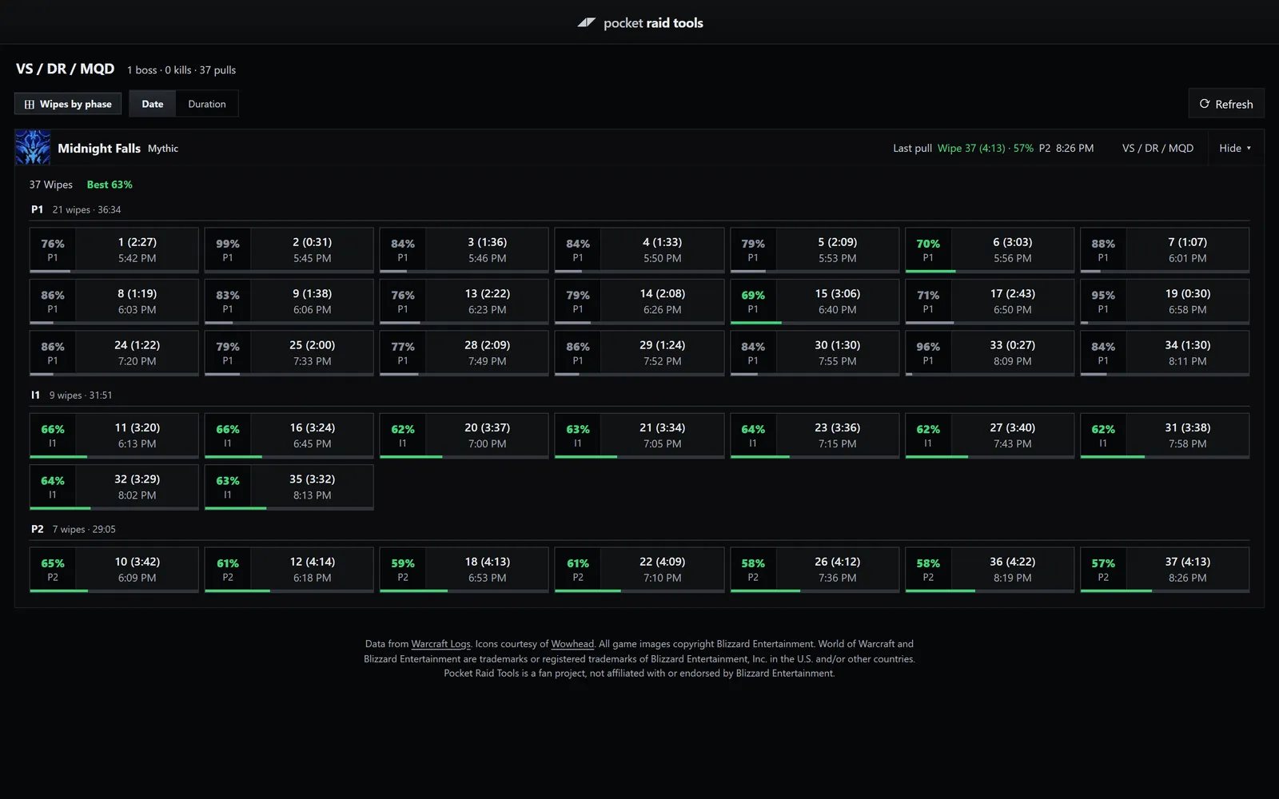Select pull 36 (4:22) at 8:19 PM
The height and width of the screenshot is (799, 1279).
tap(990, 570)
